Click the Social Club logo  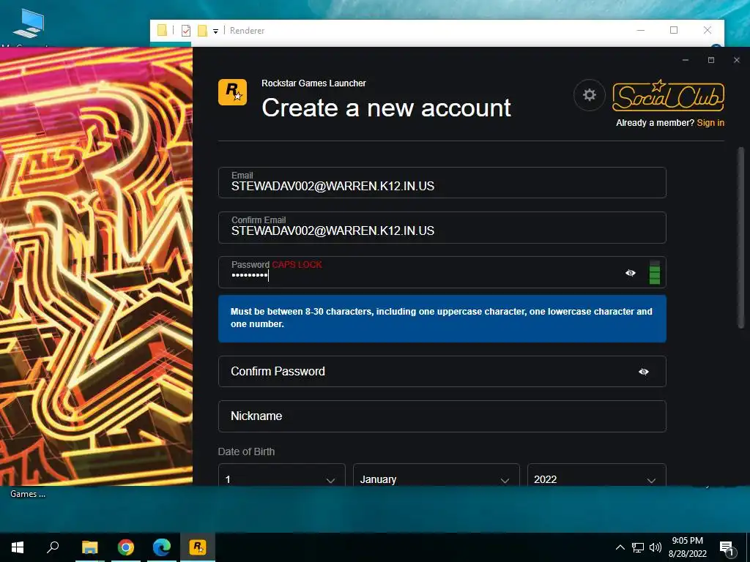click(668, 95)
